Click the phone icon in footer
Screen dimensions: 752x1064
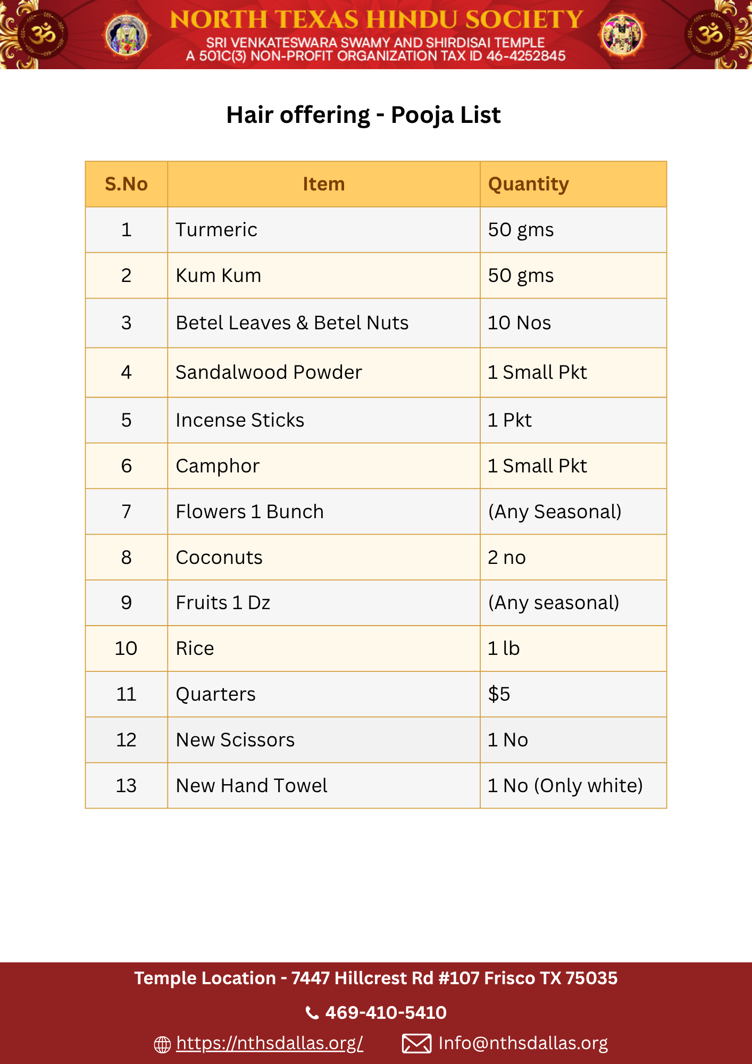click(x=312, y=1012)
